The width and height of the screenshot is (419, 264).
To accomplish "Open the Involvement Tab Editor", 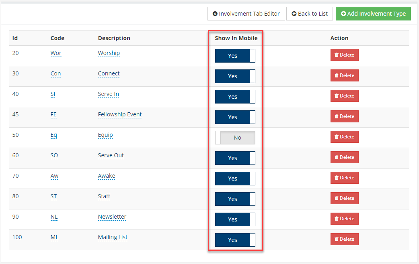I will [x=246, y=14].
